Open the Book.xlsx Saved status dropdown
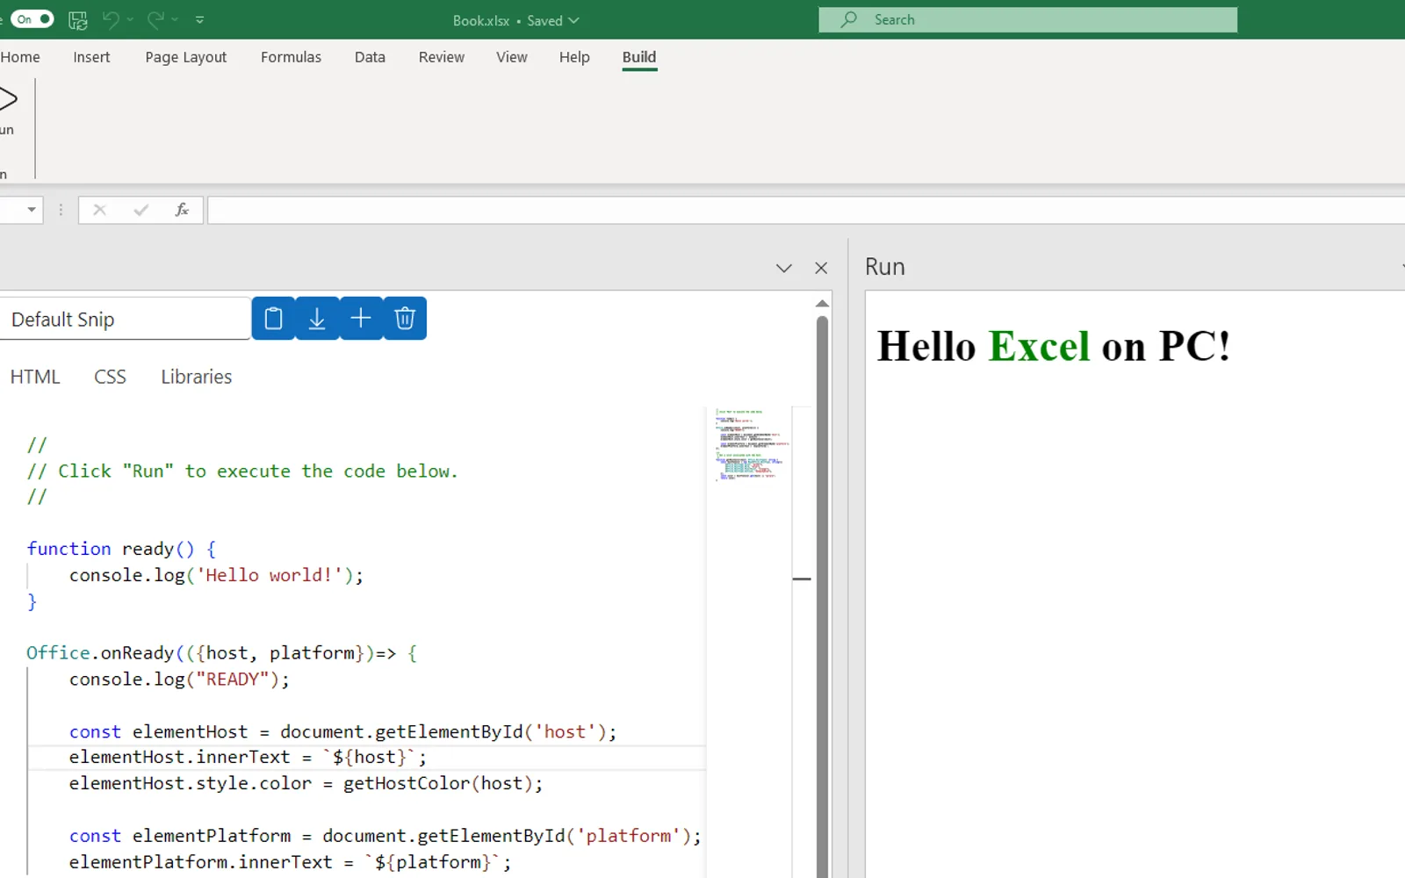This screenshot has height=878, width=1405. point(516,20)
